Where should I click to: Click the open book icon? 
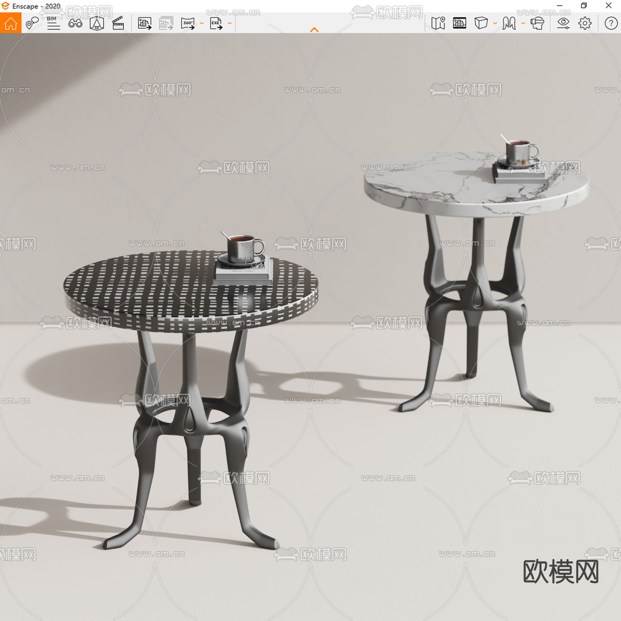click(x=509, y=23)
